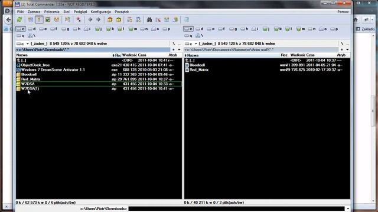Switch to thumbnail view icon
The height and width of the screenshot is (212, 378).
coord(48,19)
